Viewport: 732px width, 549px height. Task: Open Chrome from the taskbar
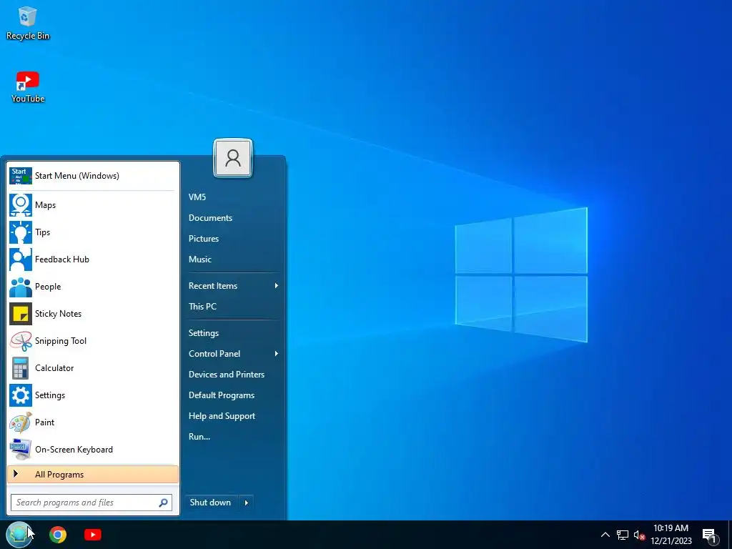58,535
